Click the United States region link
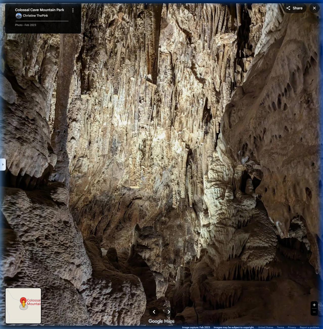 (x=265, y=327)
